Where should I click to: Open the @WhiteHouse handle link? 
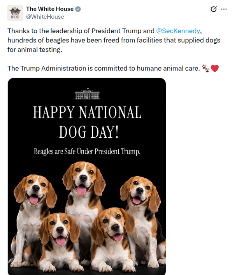[x=45, y=17]
